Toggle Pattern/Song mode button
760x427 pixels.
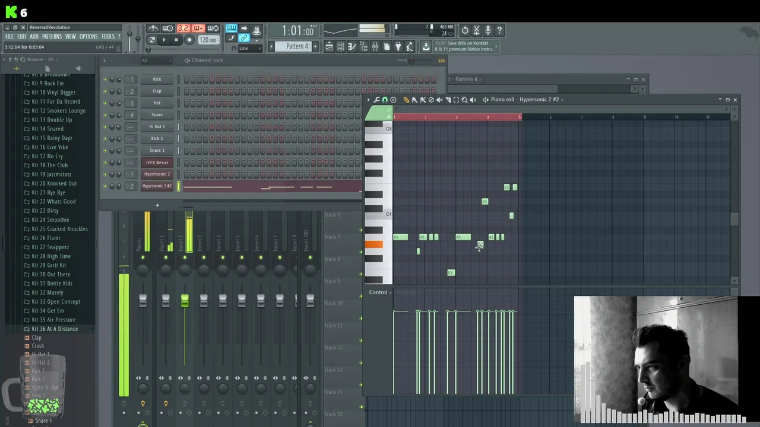click(x=152, y=40)
